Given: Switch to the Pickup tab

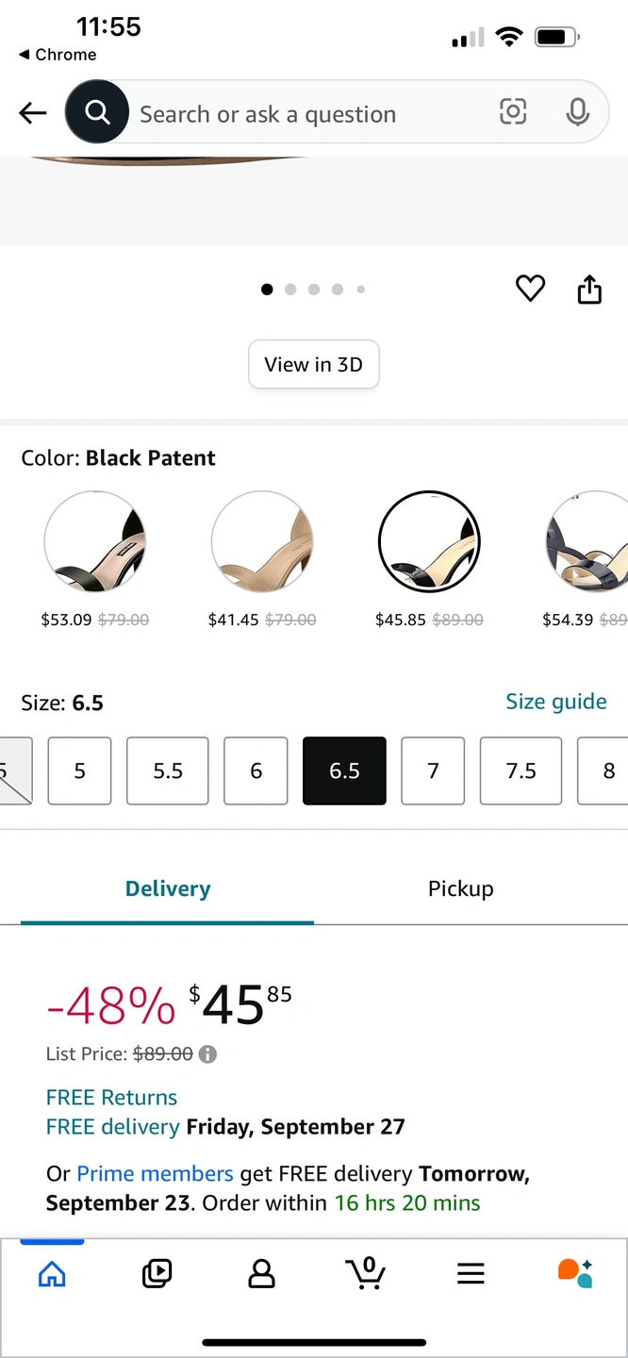Looking at the screenshot, I should [x=460, y=888].
